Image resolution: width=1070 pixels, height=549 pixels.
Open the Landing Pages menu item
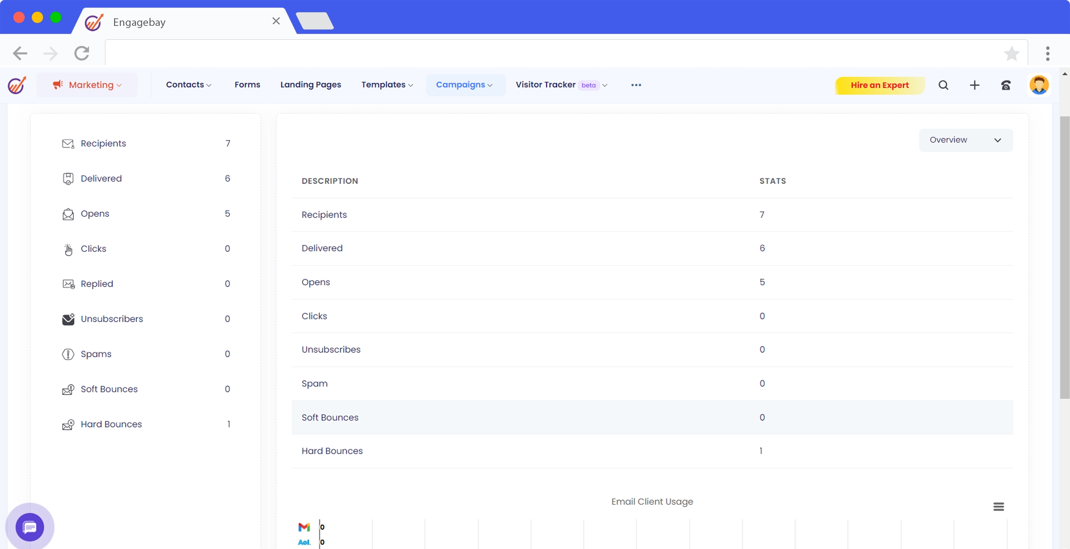coord(311,85)
